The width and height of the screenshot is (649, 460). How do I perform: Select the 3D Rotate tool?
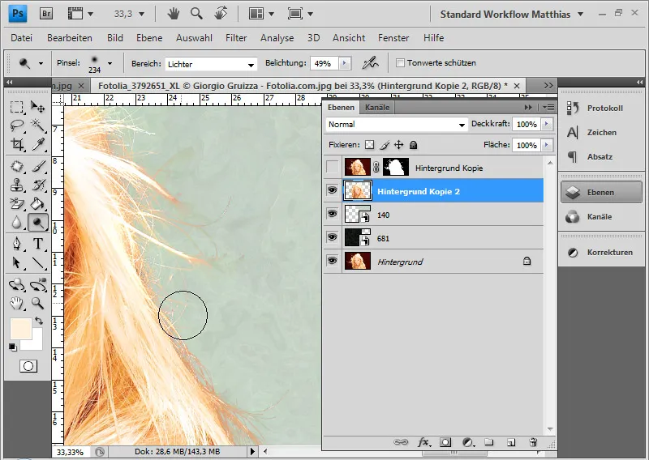[x=16, y=285]
